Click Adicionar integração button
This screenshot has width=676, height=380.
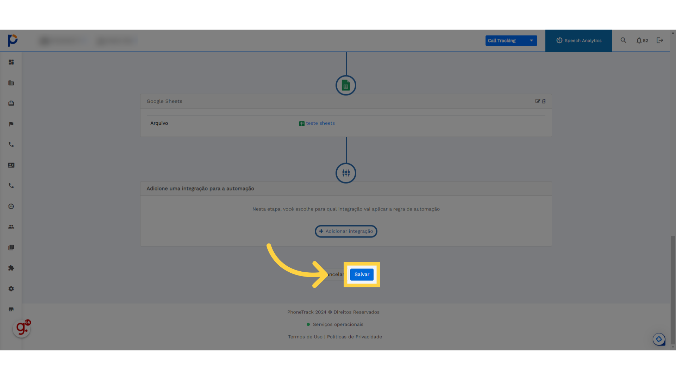pyautogui.click(x=346, y=231)
